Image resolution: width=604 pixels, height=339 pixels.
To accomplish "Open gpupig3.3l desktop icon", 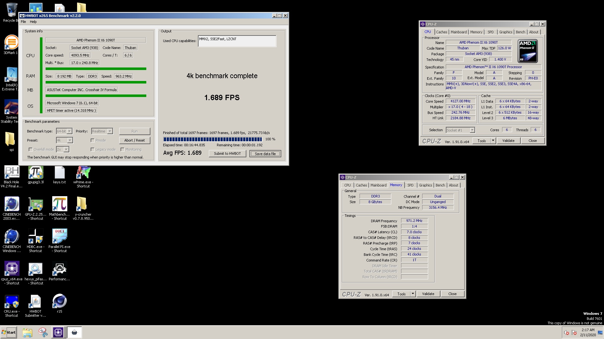I will click(36, 175).
